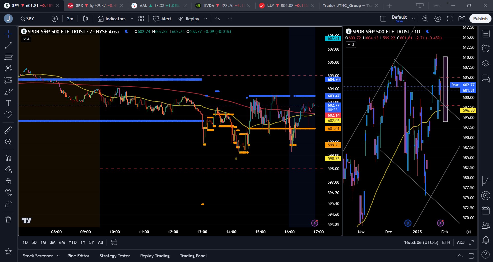
Task: Add symbol to compare with plus icon
Action: coord(55,19)
